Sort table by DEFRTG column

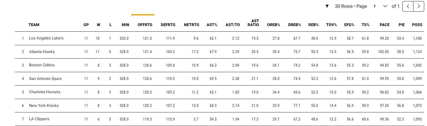pos(168,25)
